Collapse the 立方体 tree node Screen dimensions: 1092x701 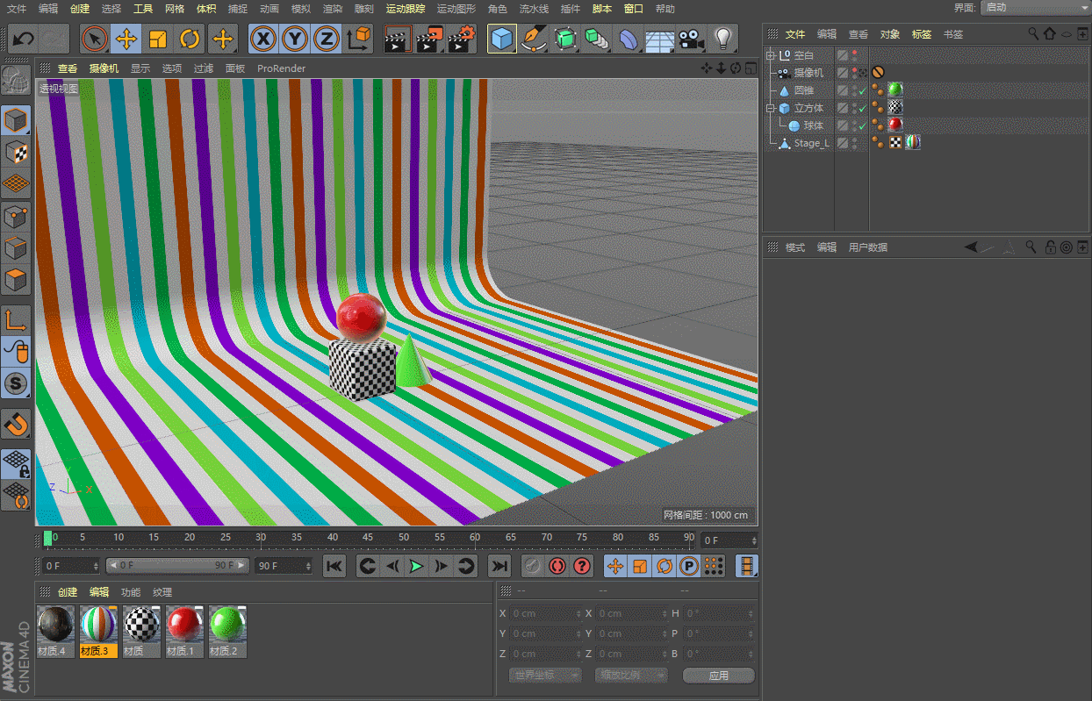click(771, 109)
